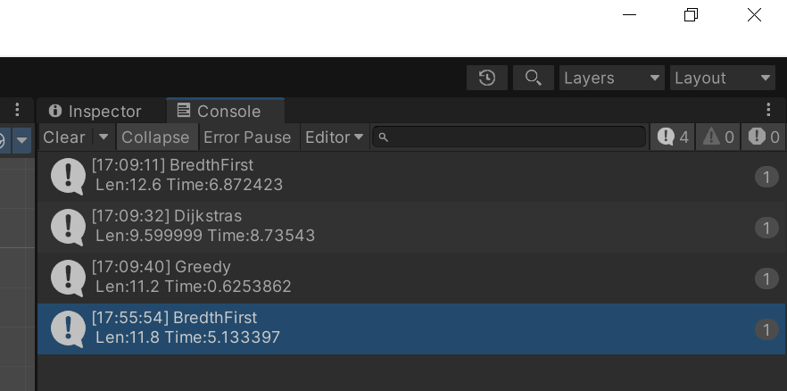Clear the console messages

pos(63,137)
